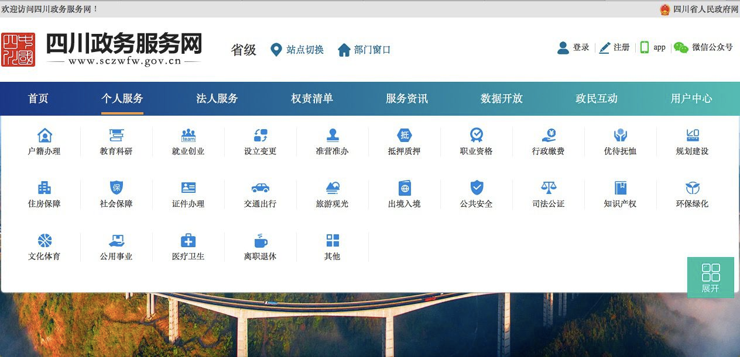Image resolution: width=740 pixels, height=357 pixels.
Task: Click the green phone app icon
Action: pyautogui.click(x=645, y=47)
